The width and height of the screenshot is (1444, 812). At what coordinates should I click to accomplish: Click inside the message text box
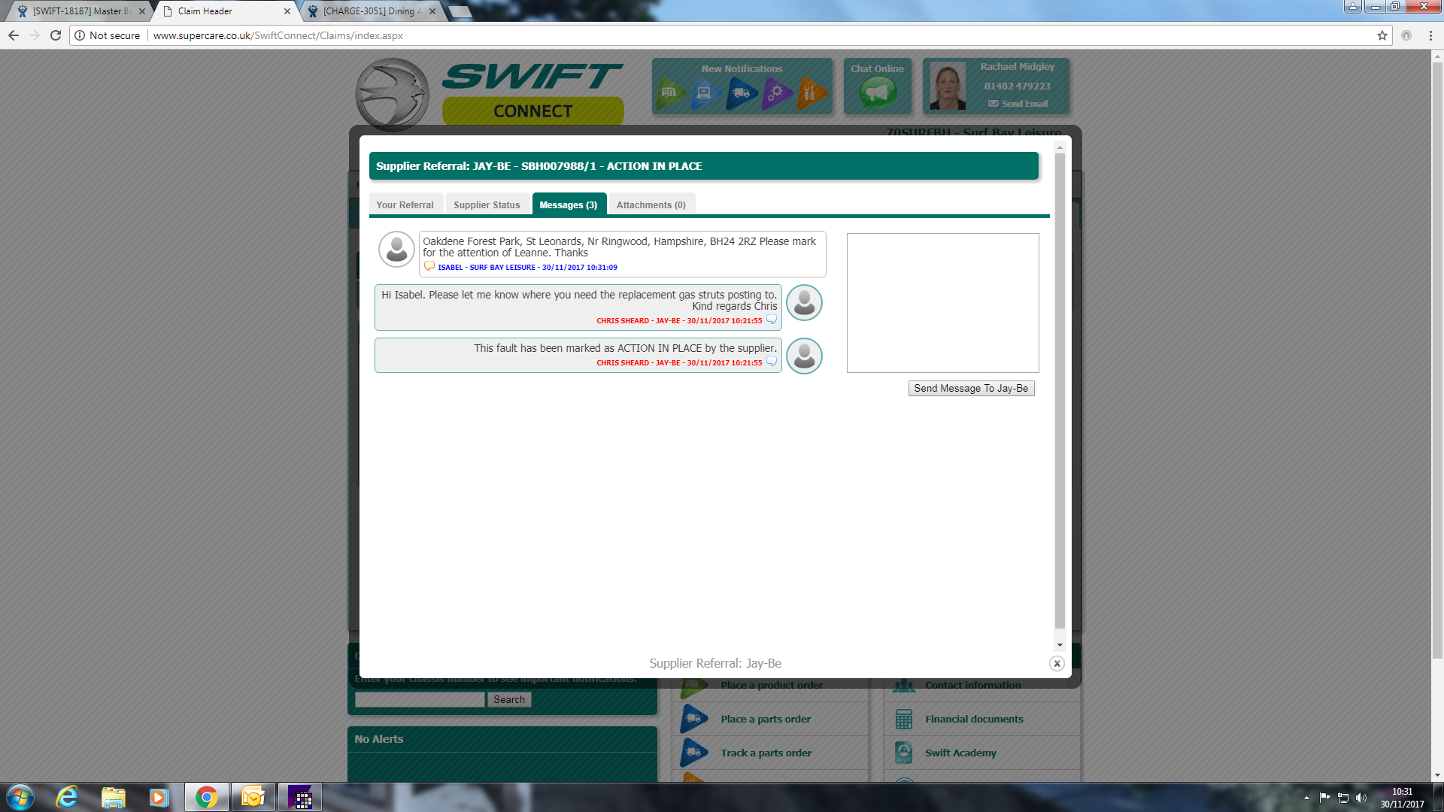point(942,302)
